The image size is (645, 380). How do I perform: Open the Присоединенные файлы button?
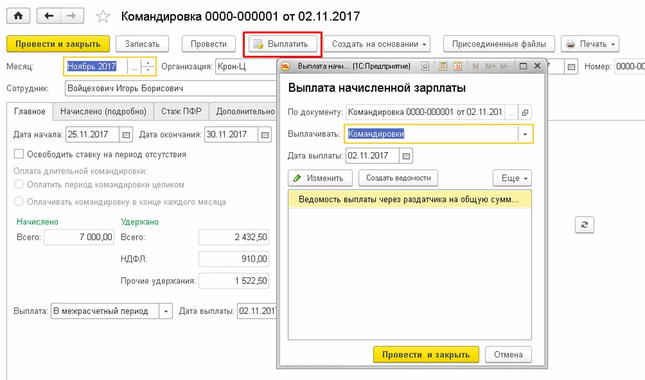coord(499,44)
